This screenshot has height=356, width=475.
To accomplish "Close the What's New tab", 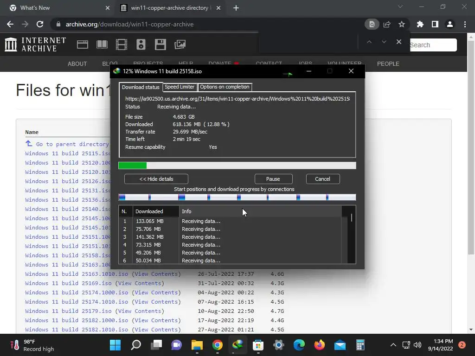I will (108, 8).
